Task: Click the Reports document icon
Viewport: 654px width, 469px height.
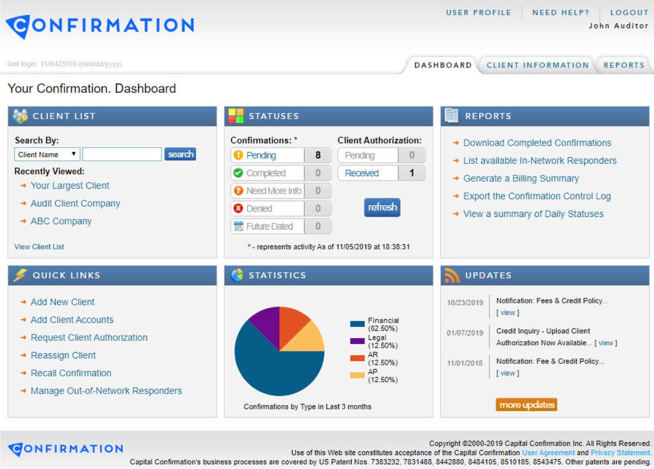Action: [451, 115]
